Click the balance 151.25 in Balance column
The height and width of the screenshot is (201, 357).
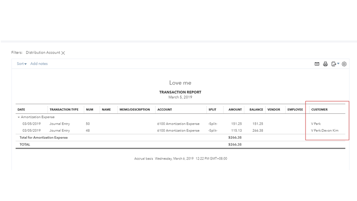(258, 124)
